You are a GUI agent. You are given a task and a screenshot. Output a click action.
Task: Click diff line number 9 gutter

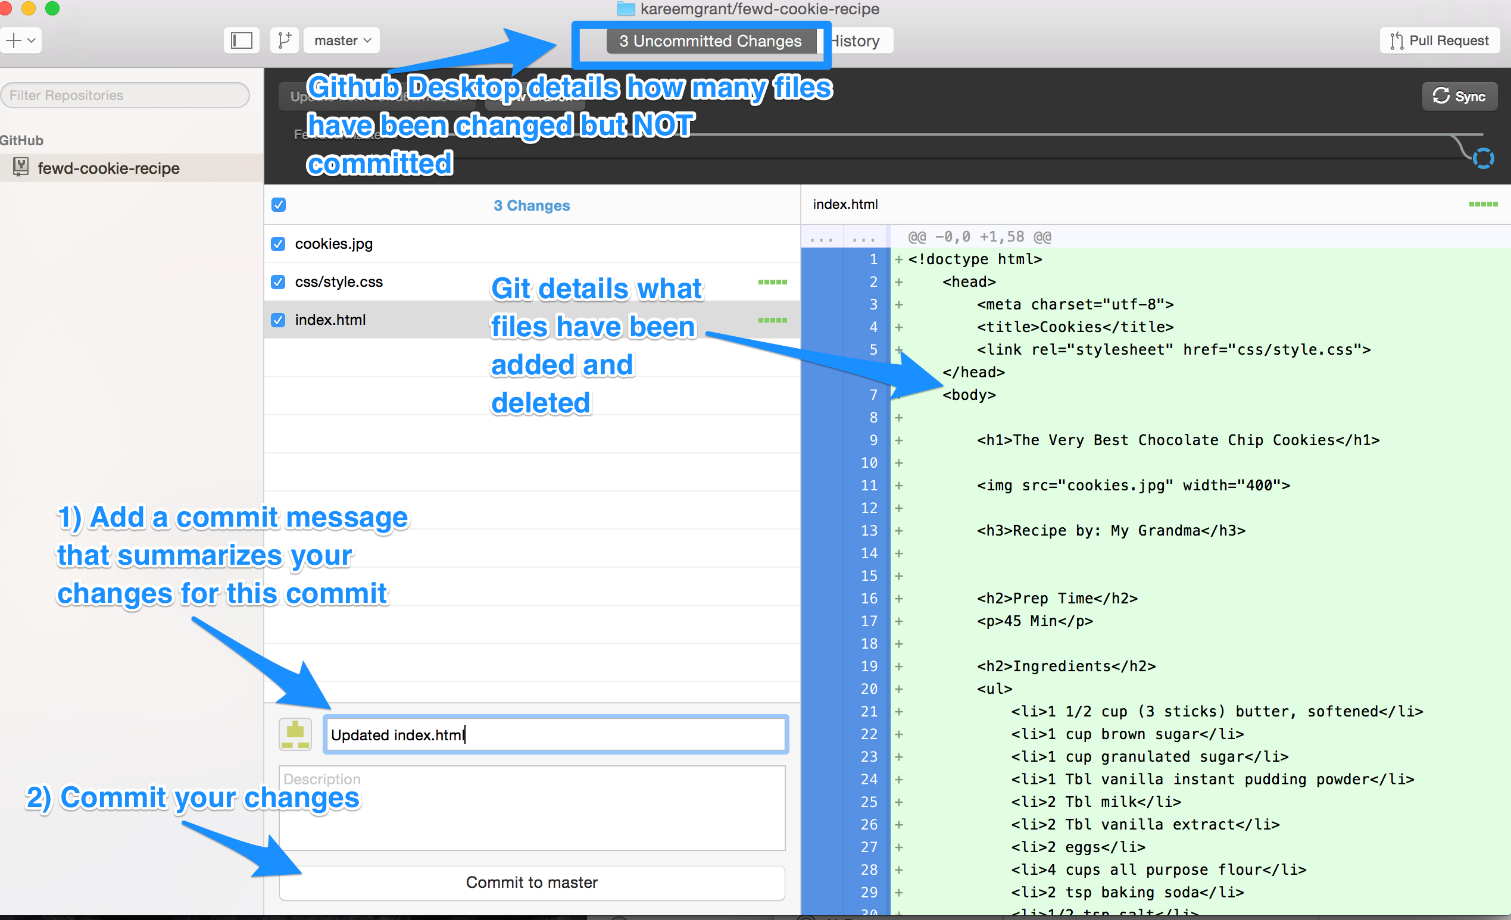[x=873, y=440]
